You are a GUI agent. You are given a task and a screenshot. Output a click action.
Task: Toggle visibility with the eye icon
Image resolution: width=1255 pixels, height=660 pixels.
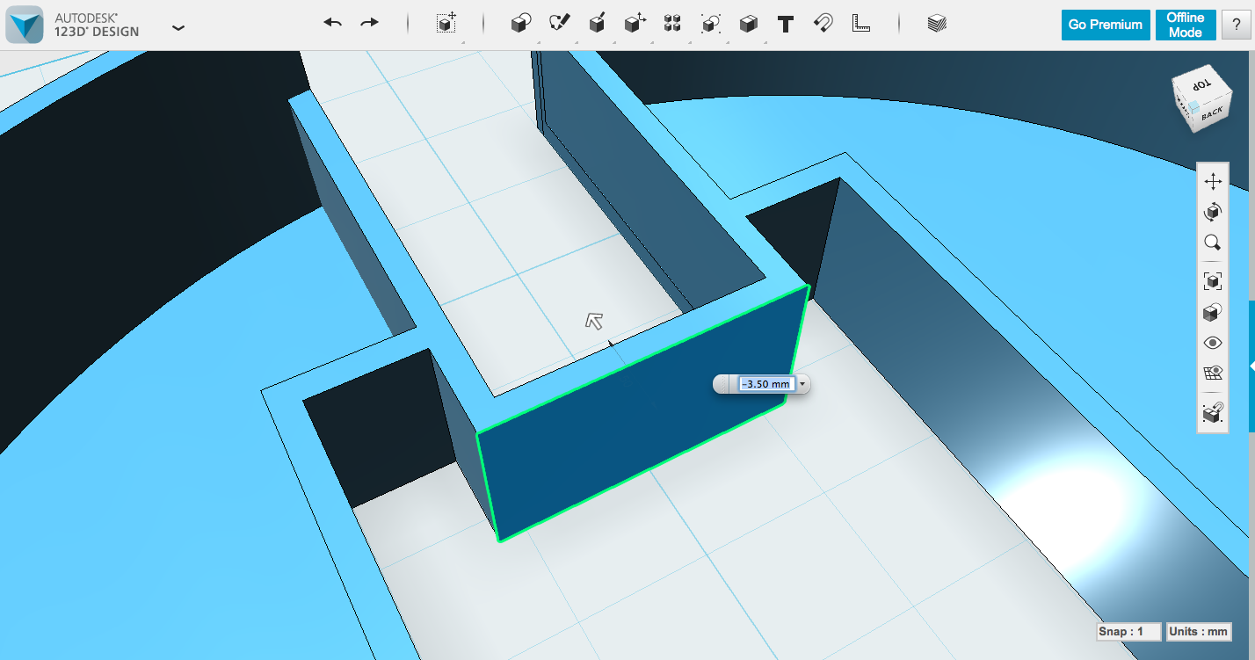(1212, 342)
